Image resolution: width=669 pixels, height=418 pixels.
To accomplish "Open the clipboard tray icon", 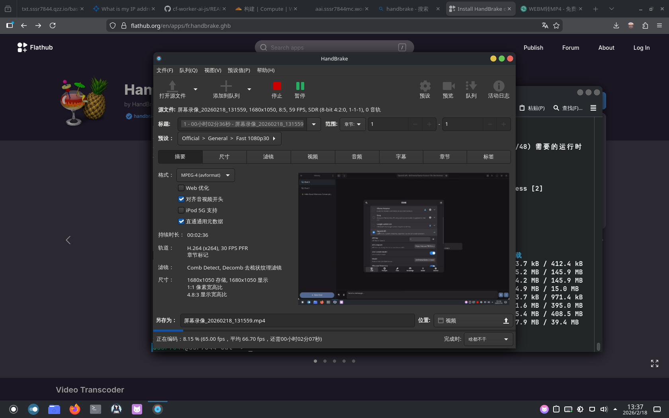I will pos(556,409).
